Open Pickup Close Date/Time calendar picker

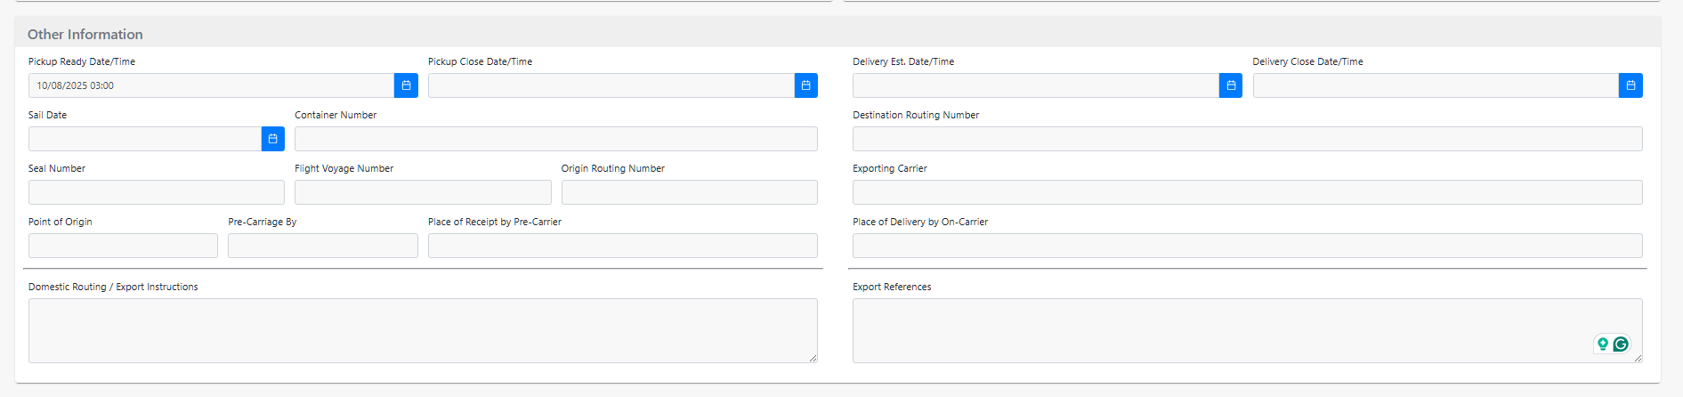[x=805, y=85]
